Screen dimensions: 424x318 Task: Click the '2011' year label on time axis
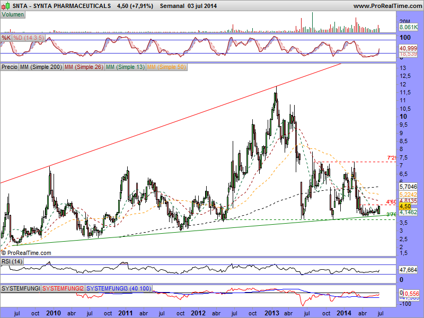pos(126,313)
